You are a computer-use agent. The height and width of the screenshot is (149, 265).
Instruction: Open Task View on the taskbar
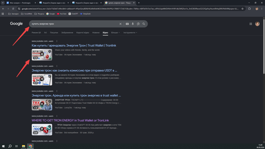(x=17, y=146)
